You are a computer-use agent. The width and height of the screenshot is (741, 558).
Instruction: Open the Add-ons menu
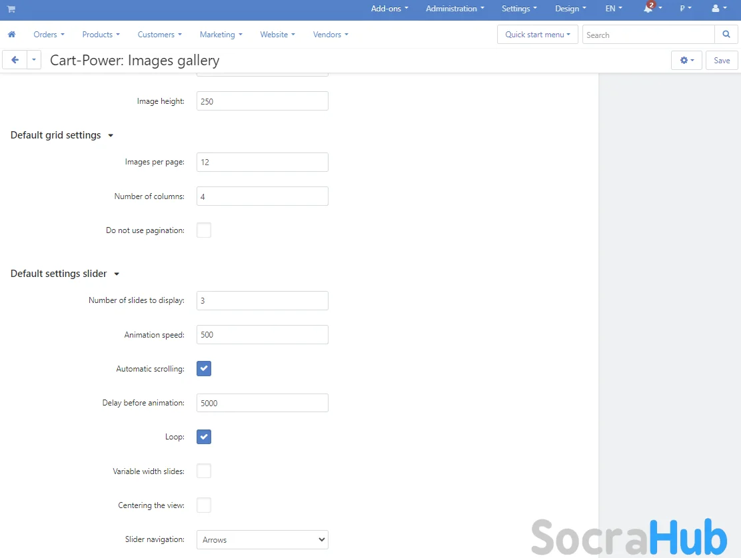pyautogui.click(x=389, y=9)
